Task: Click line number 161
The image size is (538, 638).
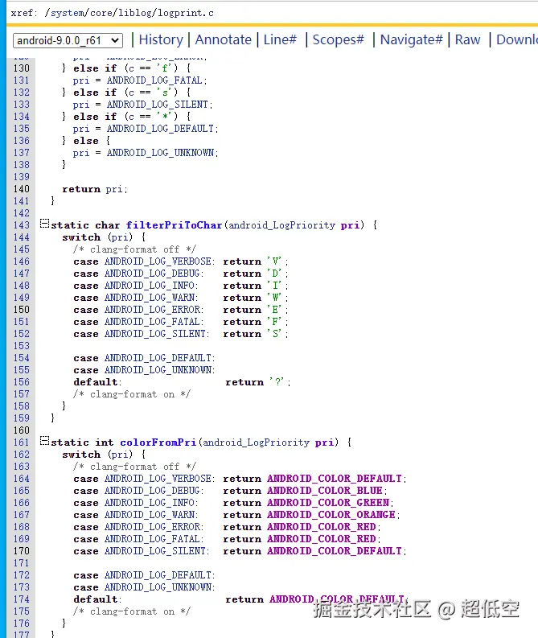Action: click(22, 442)
